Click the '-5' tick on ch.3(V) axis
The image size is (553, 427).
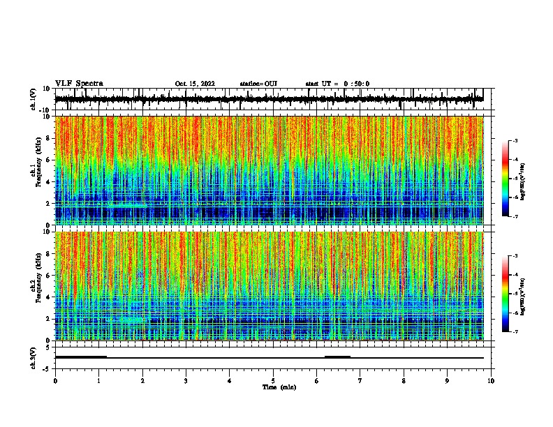click(47, 369)
